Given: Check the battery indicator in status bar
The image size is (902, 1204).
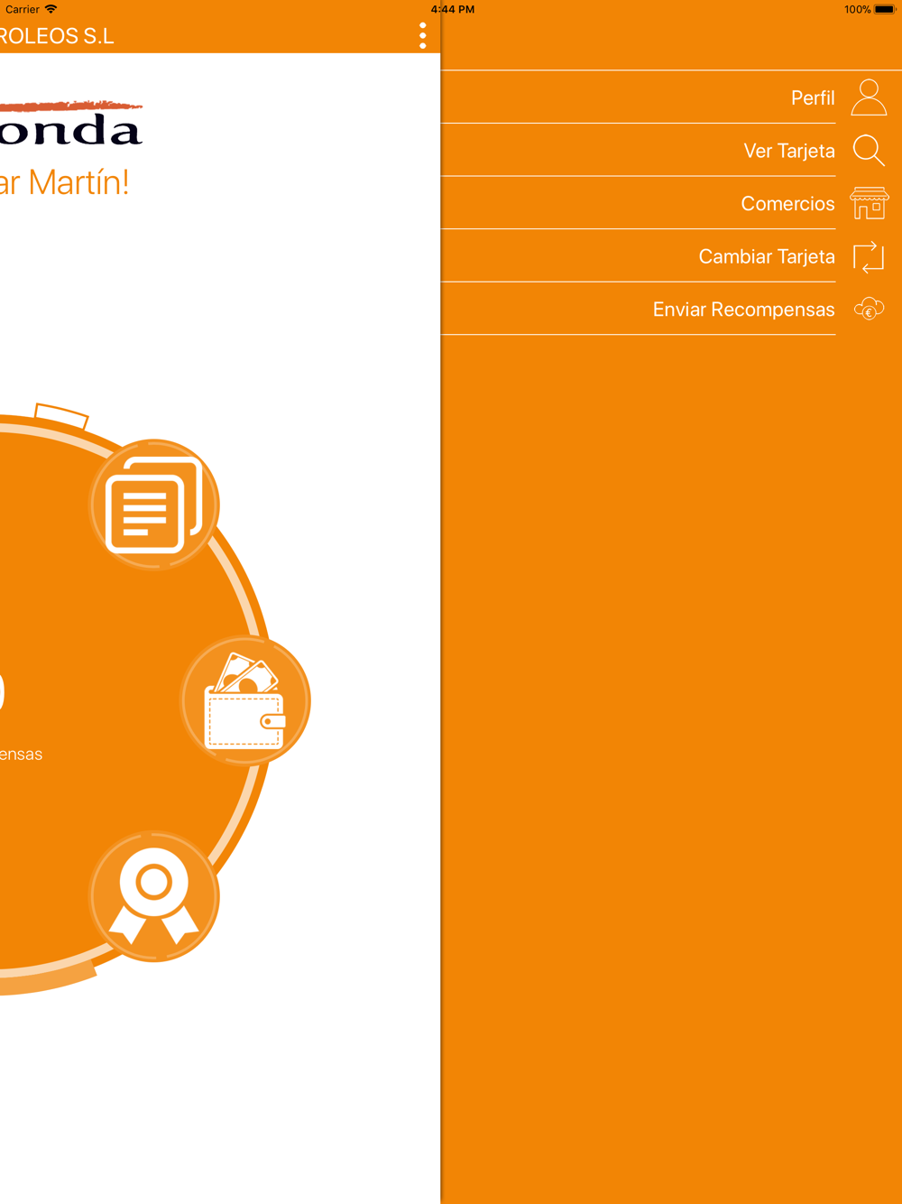Looking at the screenshot, I should point(883,9).
